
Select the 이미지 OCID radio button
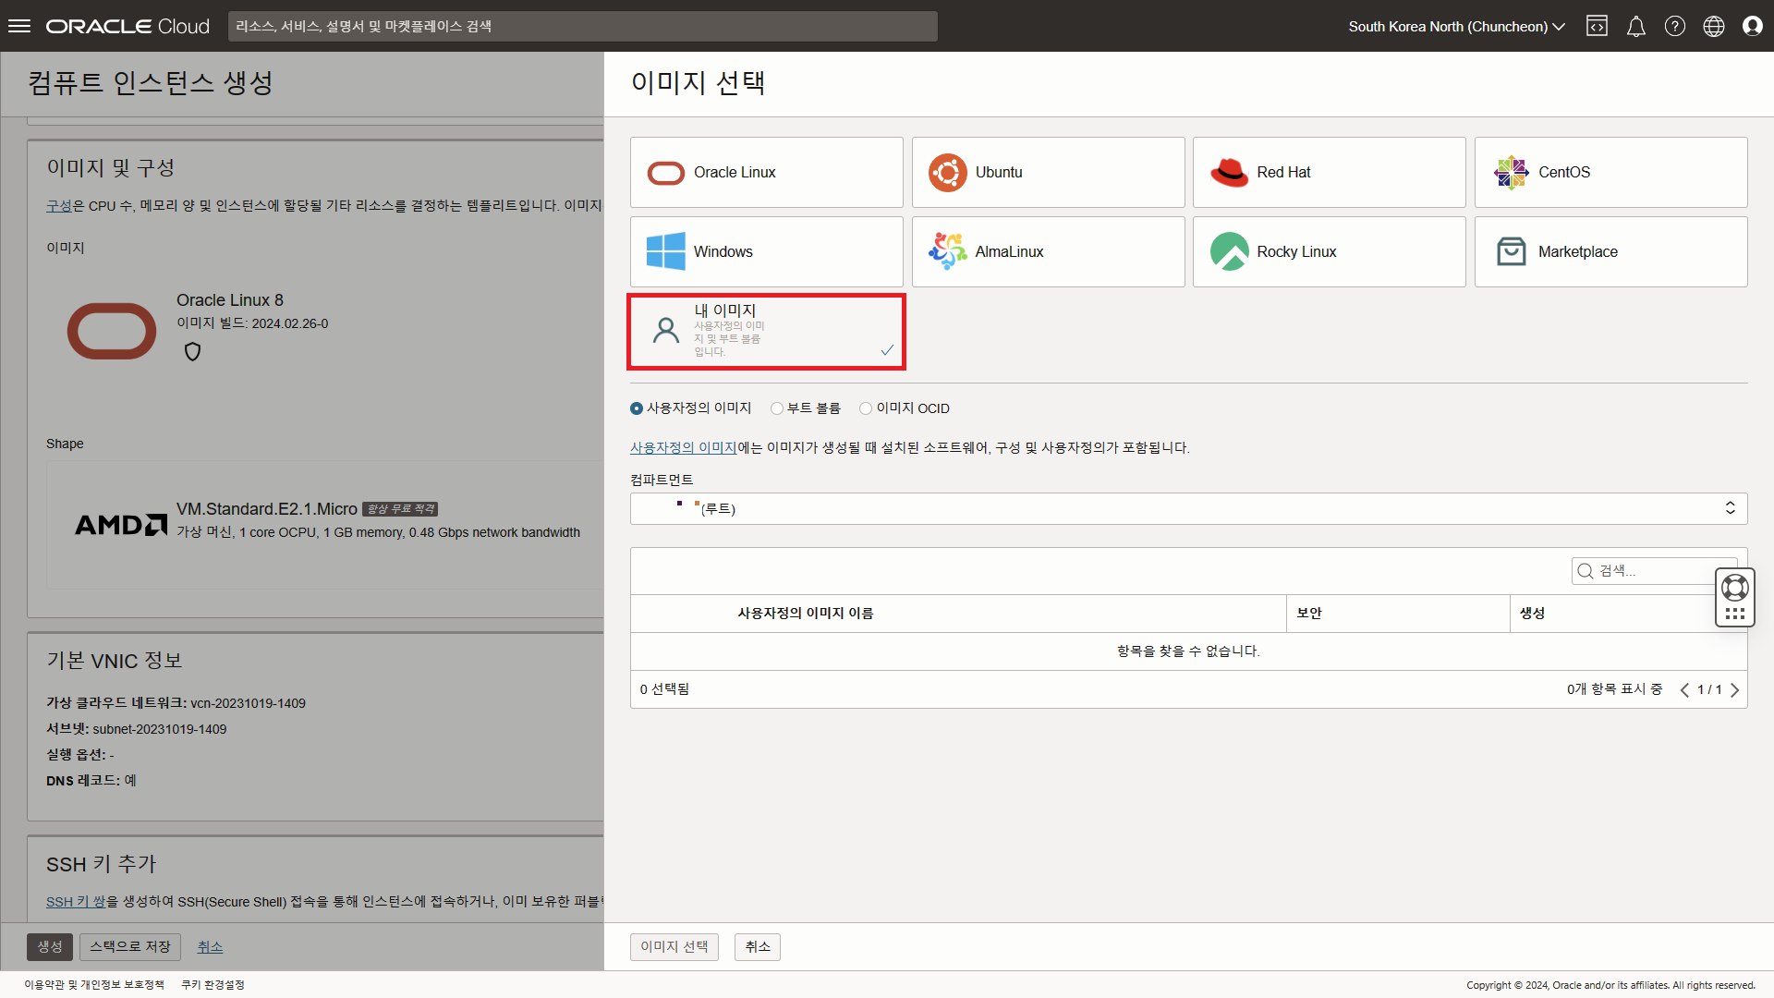click(x=866, y=408)
